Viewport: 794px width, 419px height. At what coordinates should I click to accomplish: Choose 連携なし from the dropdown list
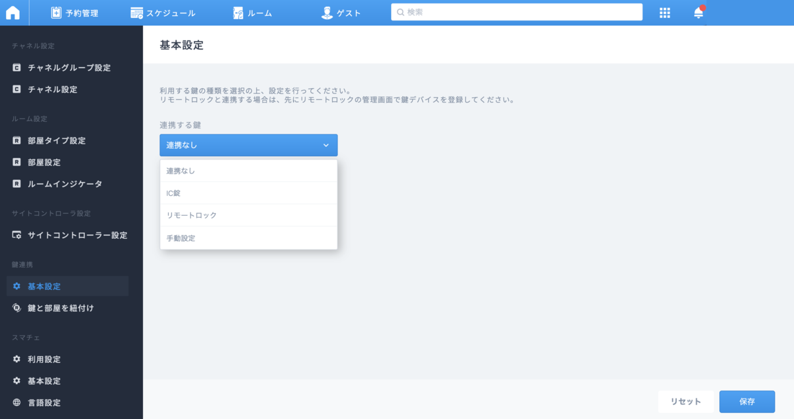pos(249,171)
